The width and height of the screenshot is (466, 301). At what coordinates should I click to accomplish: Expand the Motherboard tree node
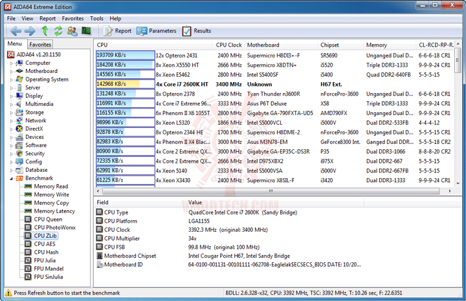[11, 72]
